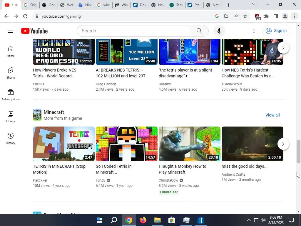Open channel ChrisDaCow
Image resolution: width=301 pixels, height=226 pixels.
tap(168, 180)
